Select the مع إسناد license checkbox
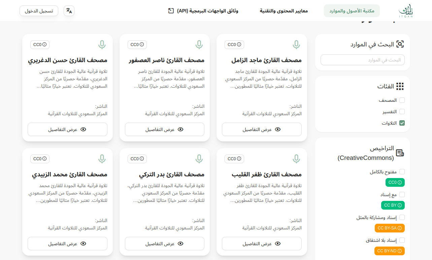Image resolution: width=432 pixels, height=260 pixels. tap(402, 194)
